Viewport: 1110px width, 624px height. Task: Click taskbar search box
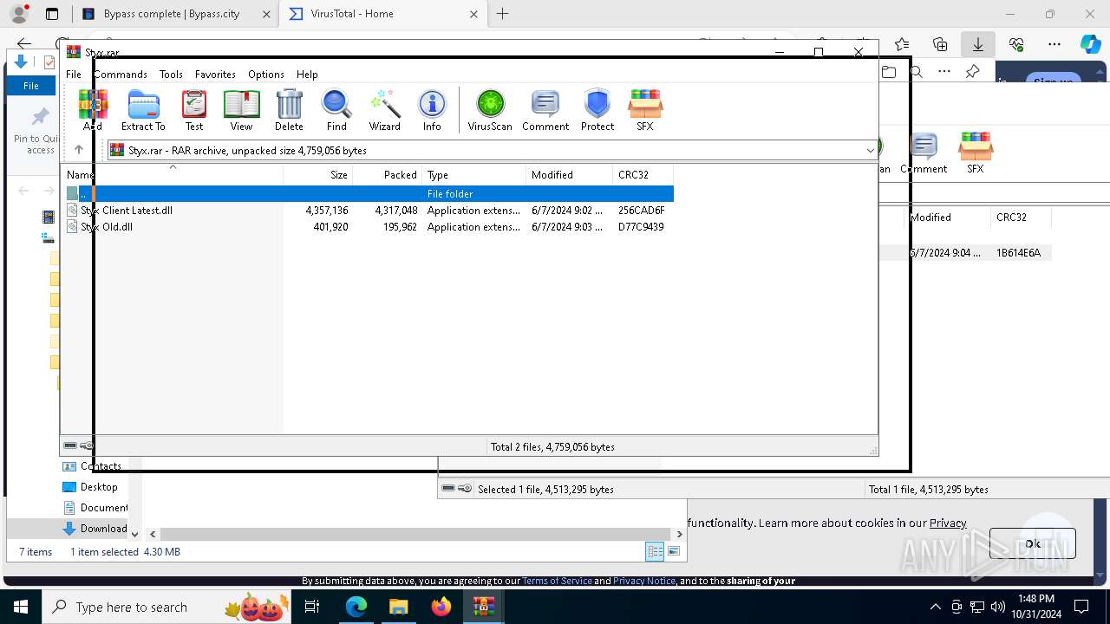[167, 607]
